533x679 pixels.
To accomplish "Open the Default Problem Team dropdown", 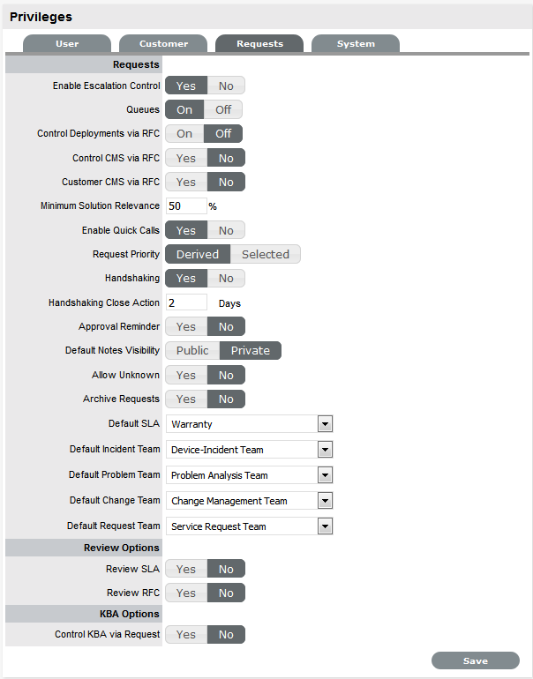I will [x=326, y=475].
